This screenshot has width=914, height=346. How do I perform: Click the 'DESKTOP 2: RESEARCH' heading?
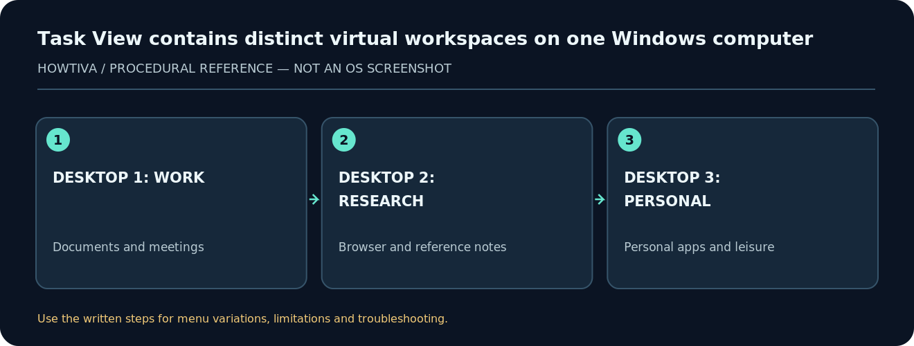pyautogui.click(x=386, y=190)
